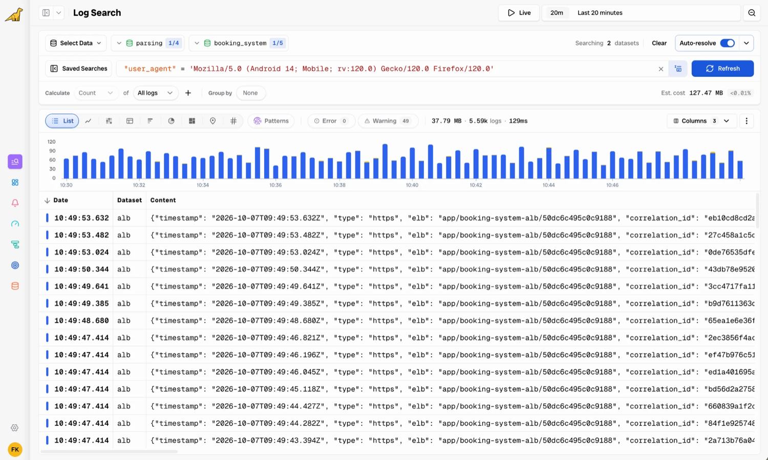This screenshot has height=460, width=768.
Task: Open the gauge metrics sidebar icon
Action: [x=15, y=224]
